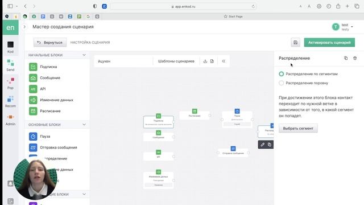
Task: Open the Admin section
Action: click(10, 120)
